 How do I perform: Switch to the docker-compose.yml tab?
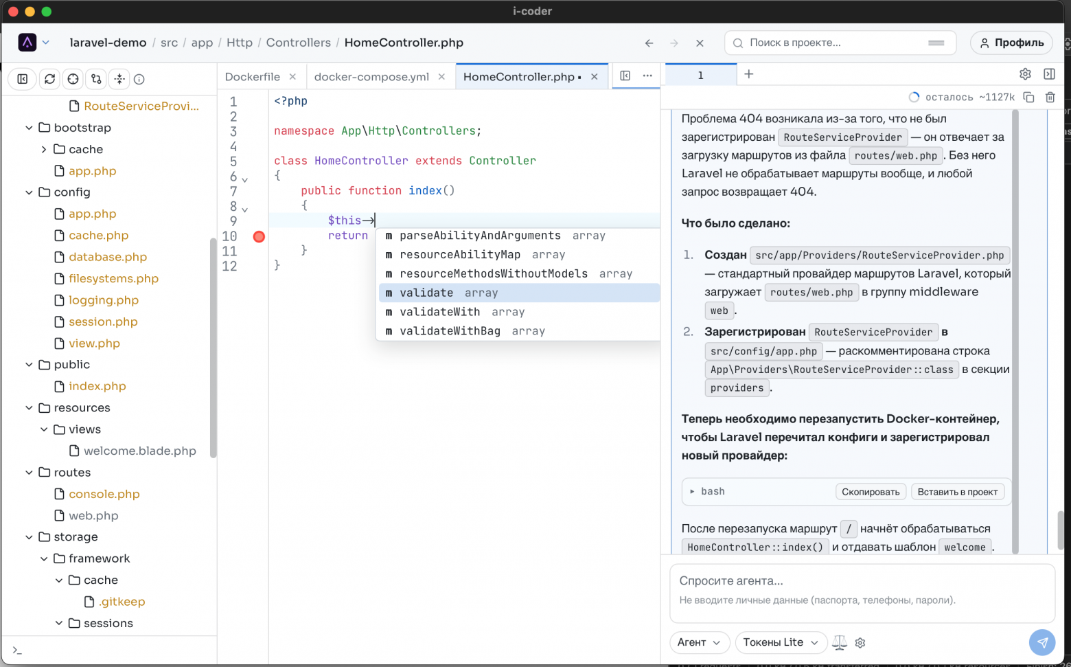[371, 77]
